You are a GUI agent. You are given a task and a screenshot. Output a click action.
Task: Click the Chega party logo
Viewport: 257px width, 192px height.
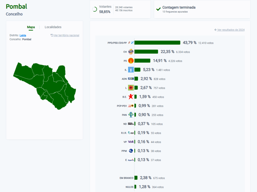pyautogui.click(x=131, y=52)
